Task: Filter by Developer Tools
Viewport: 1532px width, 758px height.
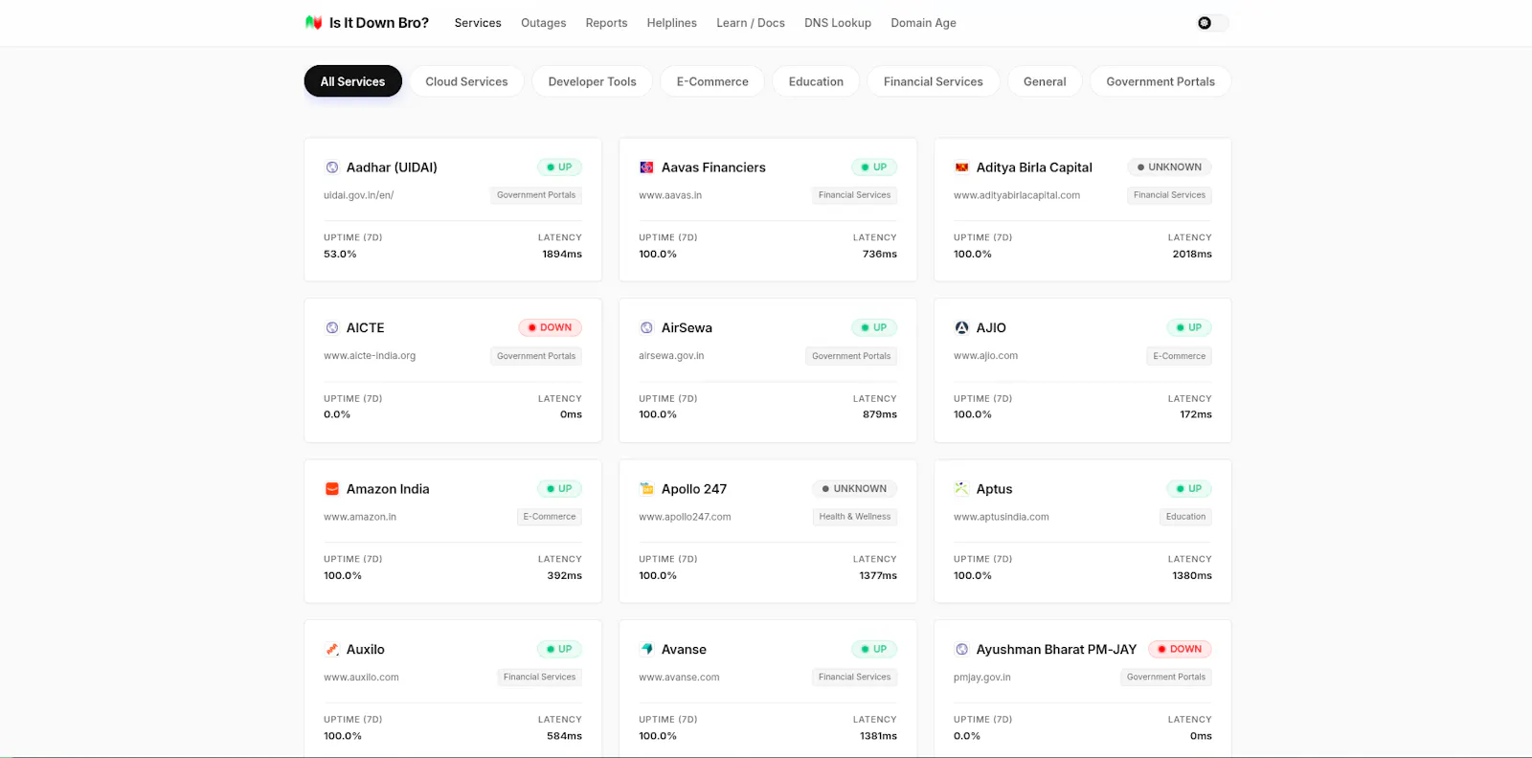Action: 592,81
